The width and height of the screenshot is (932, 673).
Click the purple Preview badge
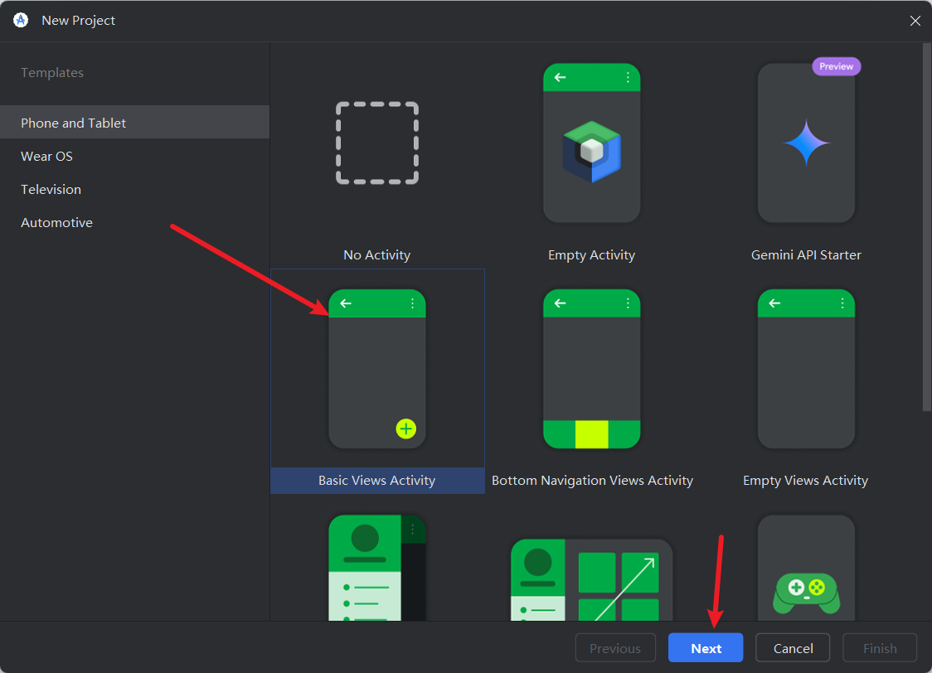tap(837, 66)
